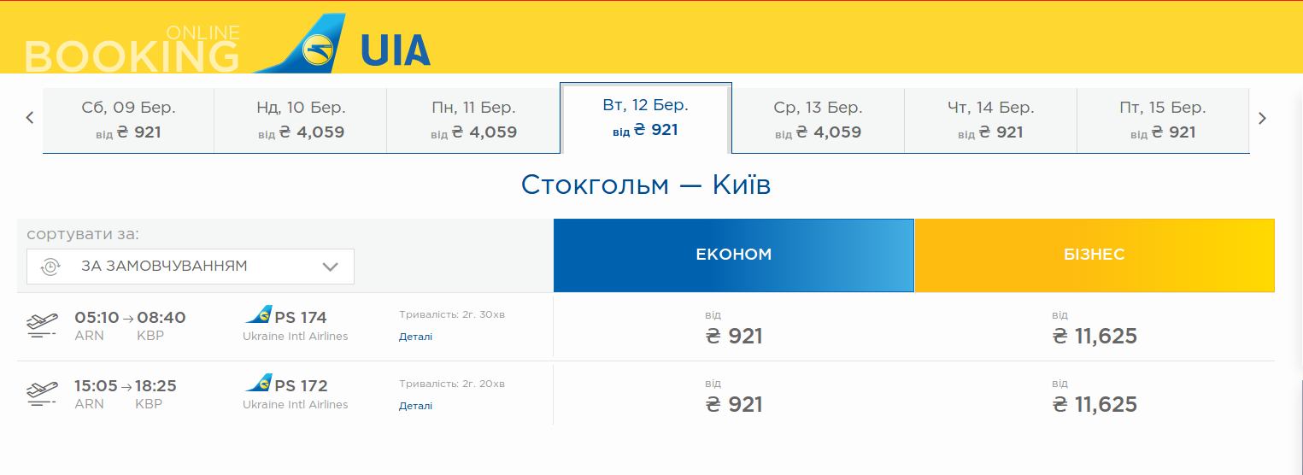The image size is (1303, 475).
Task: Click the Бізнес fare class header
Action: [x=1095, y=255]
